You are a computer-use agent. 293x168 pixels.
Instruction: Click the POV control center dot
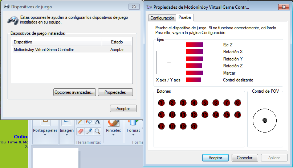(x=265, y=120)
